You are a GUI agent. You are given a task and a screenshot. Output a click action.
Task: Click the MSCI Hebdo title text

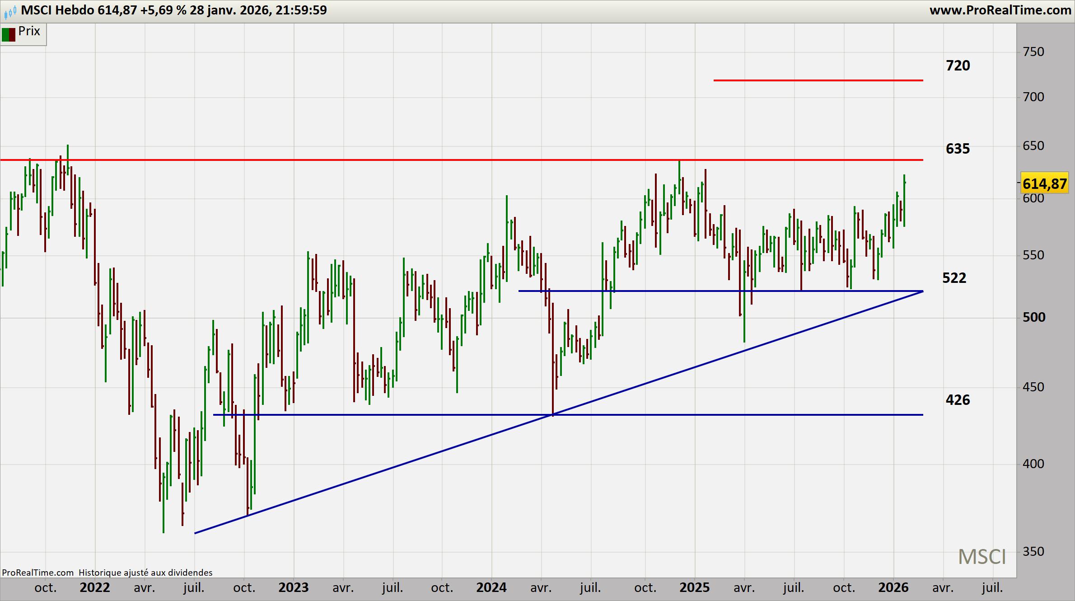(x=58, y=10)
